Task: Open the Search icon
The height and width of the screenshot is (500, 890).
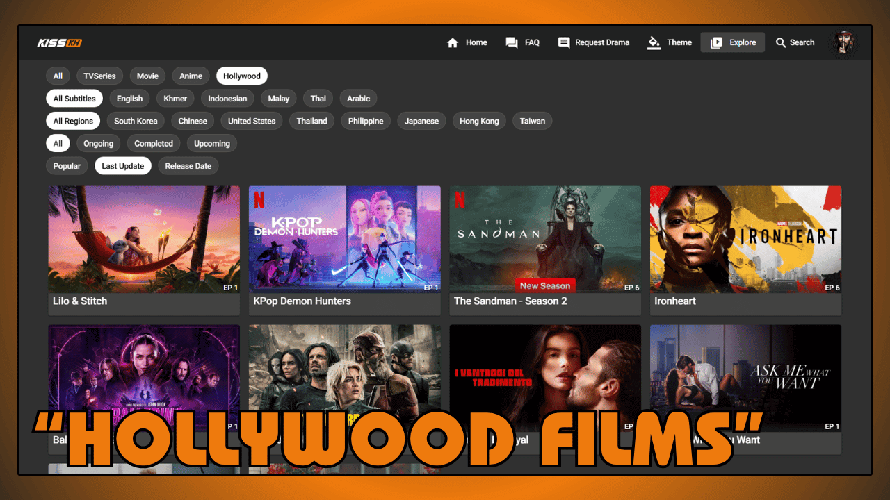Action: [x=781, y=42]
